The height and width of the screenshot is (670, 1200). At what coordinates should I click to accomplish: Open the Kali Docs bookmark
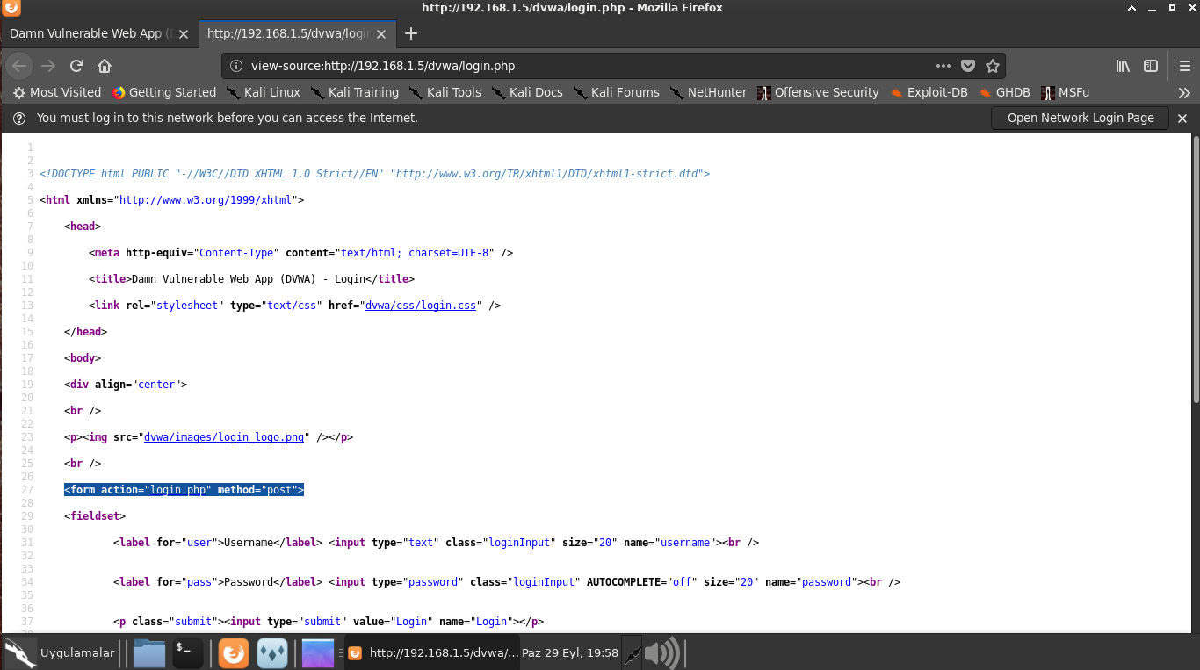tap(527, 92)
